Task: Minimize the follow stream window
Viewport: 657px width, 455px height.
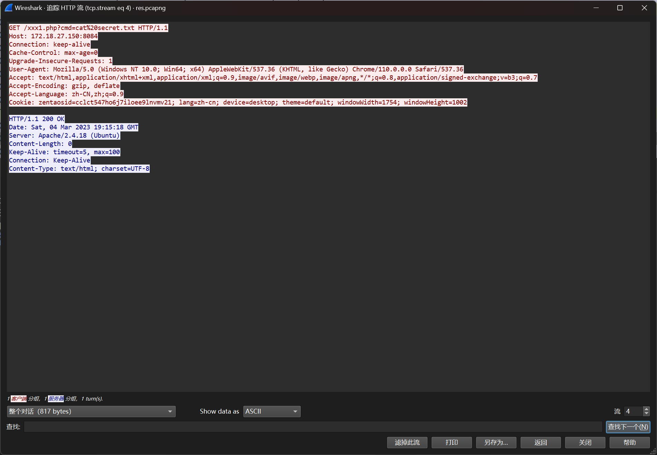Action: pyautogui.click(x=596, y=8)
